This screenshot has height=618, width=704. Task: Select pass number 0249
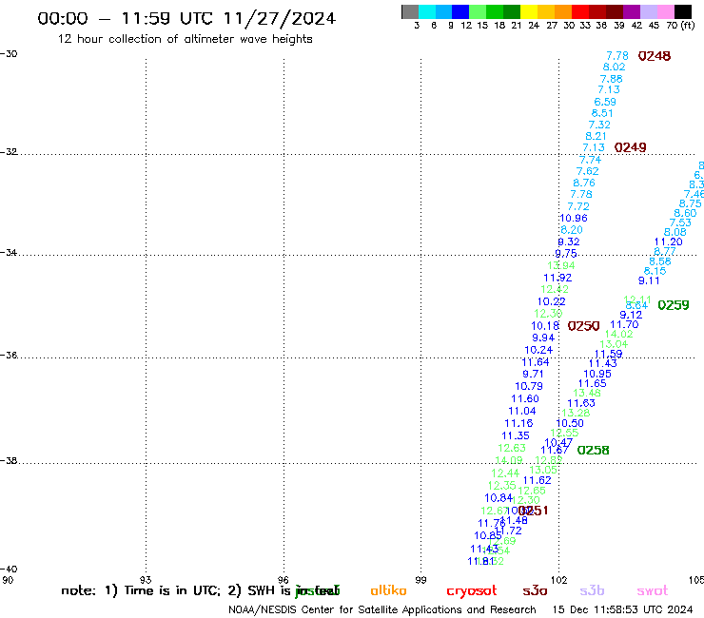coord(630,147)
